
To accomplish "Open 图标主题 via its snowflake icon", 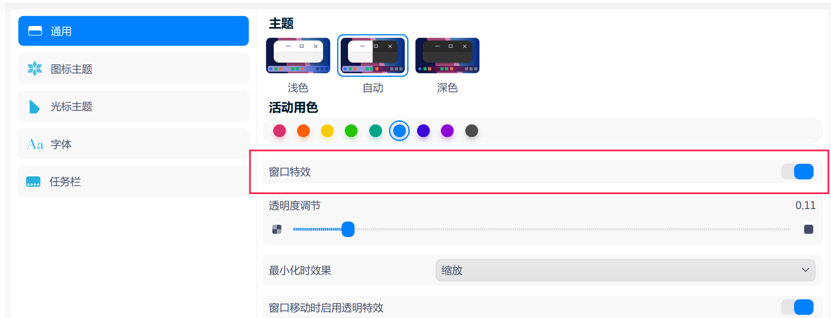I will [x=35, y=68].
